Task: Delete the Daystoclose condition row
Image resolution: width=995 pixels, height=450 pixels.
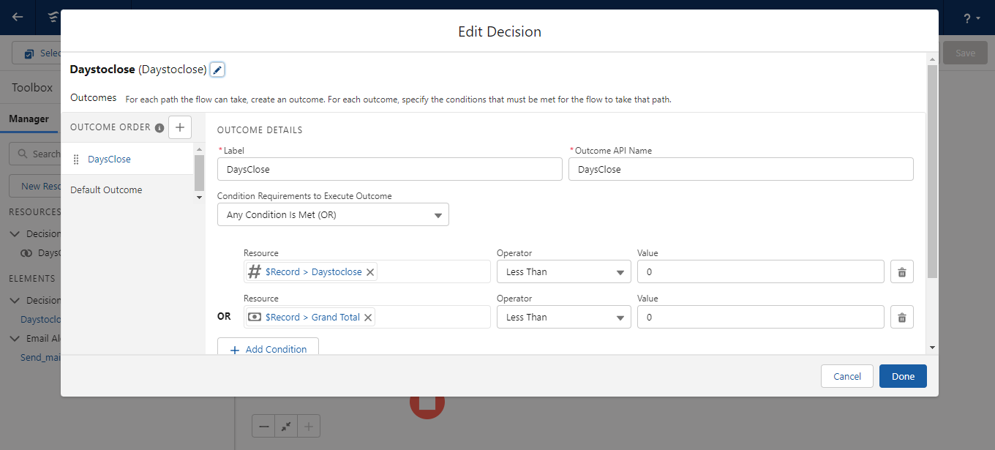Action: pyautogui.click(x=902, y=271)
